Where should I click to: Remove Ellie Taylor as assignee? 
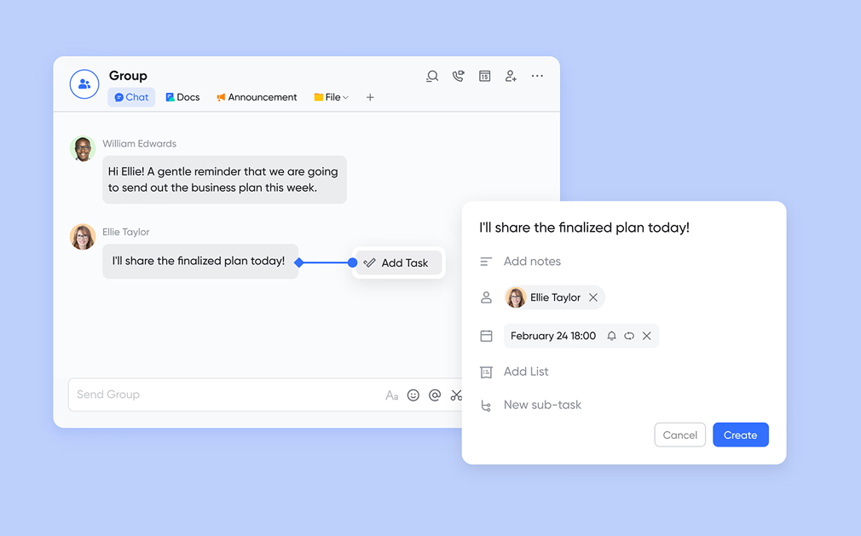pyautogui.click(x=593, y=297)
